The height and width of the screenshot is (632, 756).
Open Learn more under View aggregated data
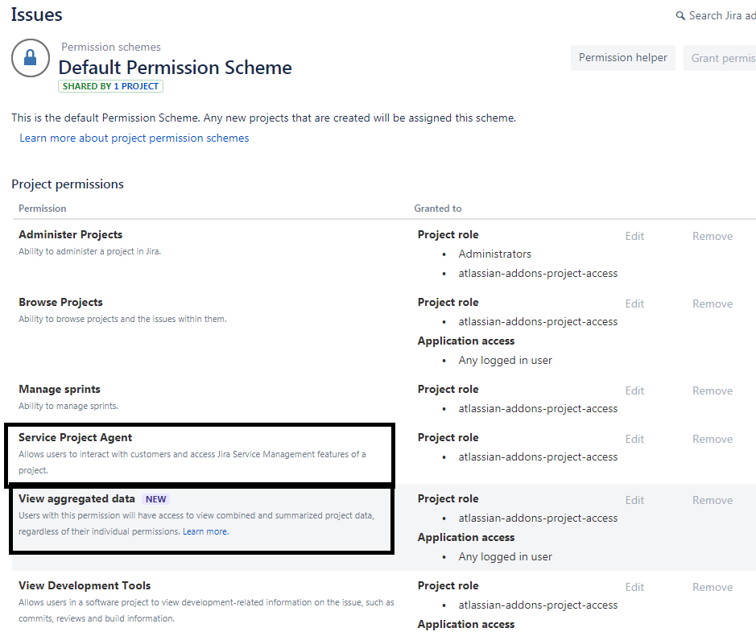(x=205, y=531)
